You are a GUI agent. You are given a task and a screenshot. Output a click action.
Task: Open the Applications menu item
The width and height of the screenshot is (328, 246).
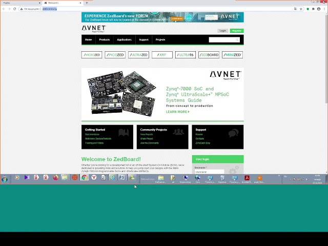[x=124, y=39]
